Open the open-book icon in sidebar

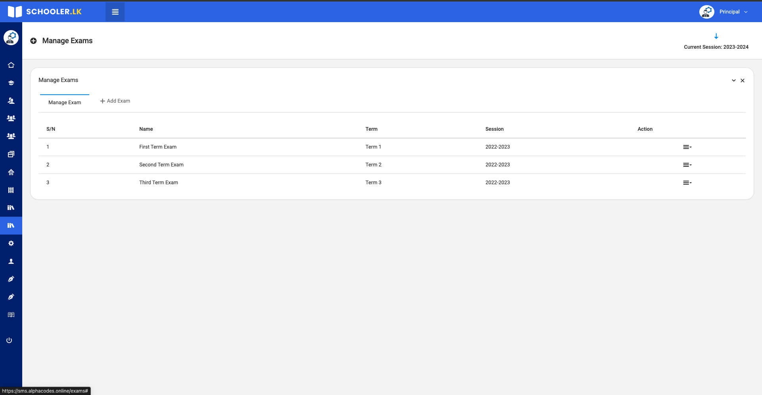[11, 315]
